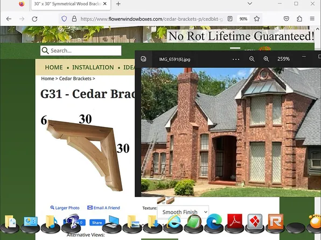Open the Firefox hamburger application menu
Image resolution: width=321 pixels, height=240 pixels.
[312, 19]
